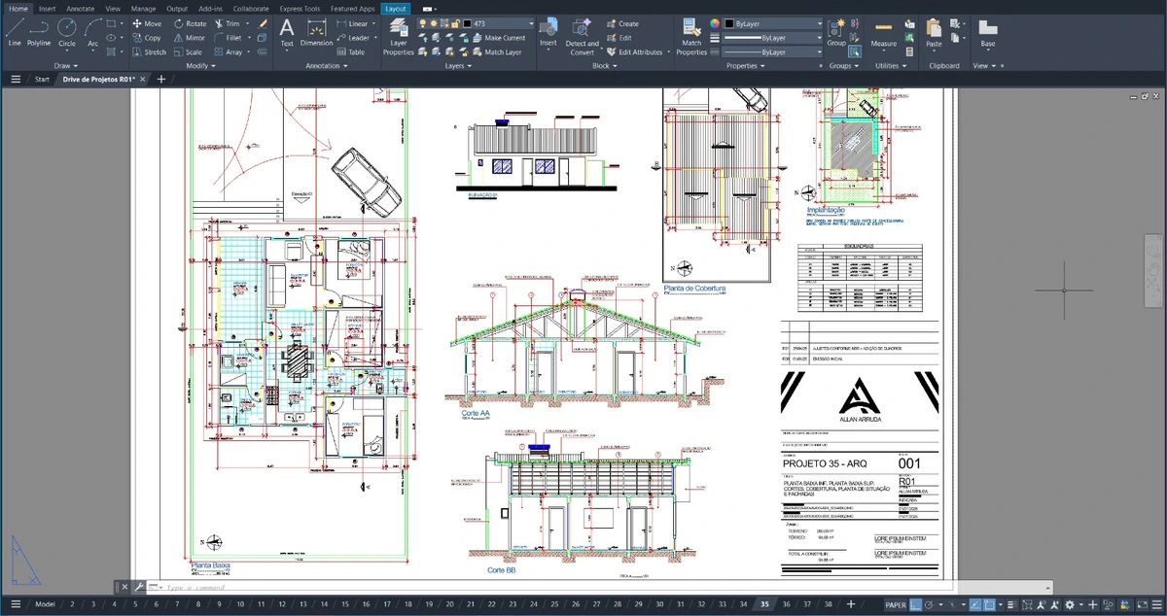Open the Insert ribbon tab
1167x616 pixels.
coord(47,8)
